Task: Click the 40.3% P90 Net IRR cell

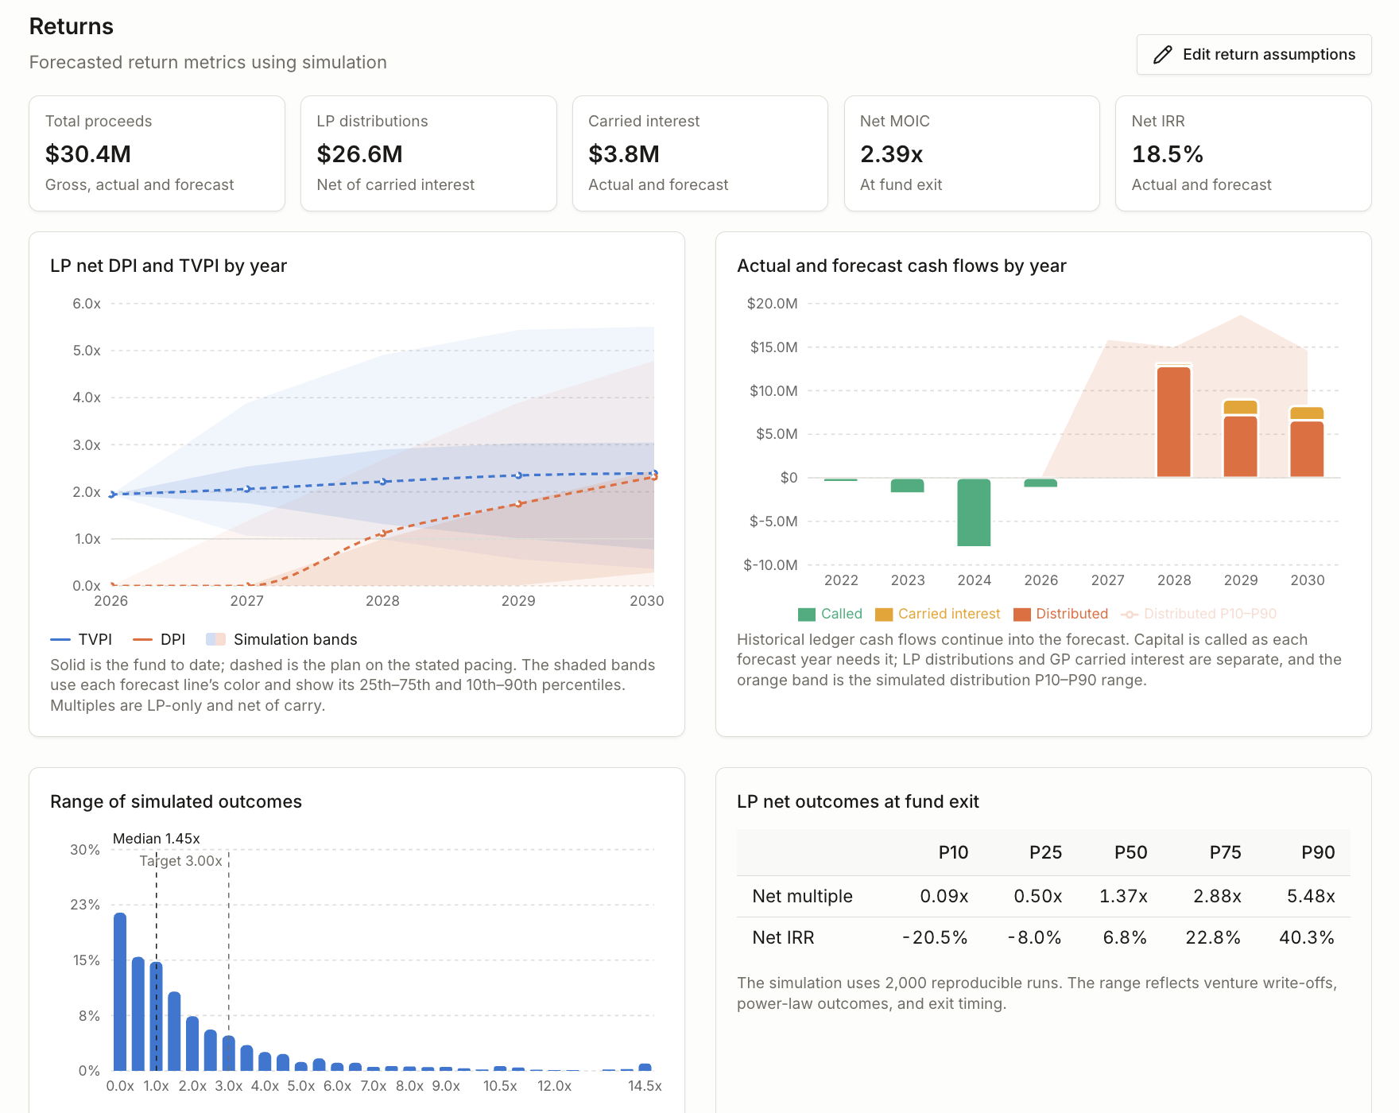Action: (1307, 937)
